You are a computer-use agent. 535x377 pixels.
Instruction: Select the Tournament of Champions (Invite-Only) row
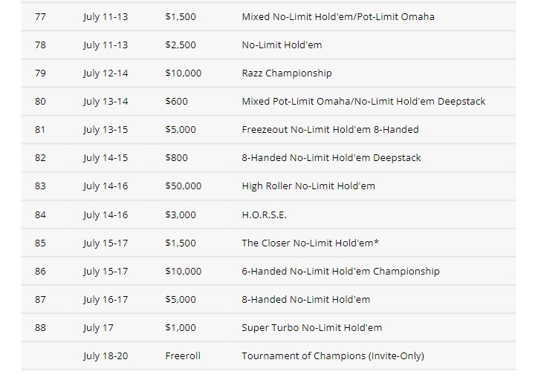pos(268,356)
